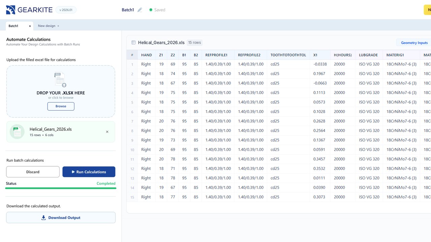
Task: Click the Gearkite logo icon
Action: [11, 10]
